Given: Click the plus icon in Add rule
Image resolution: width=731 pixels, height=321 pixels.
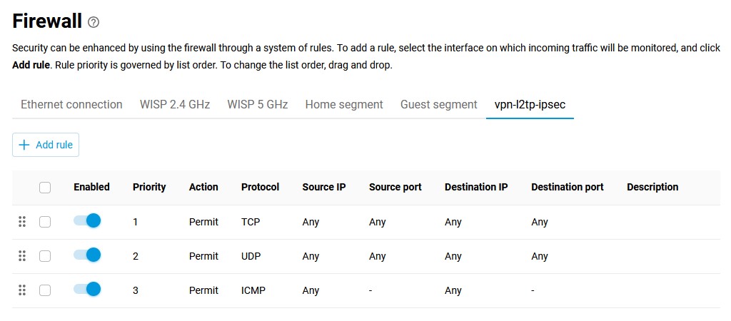Looking at the screenshot, I should 24,145.
